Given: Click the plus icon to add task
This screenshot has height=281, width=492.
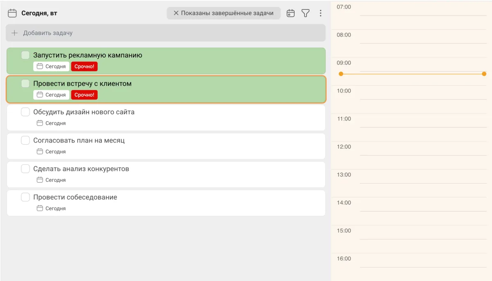Looking at the screenshot, I should 14,33.
